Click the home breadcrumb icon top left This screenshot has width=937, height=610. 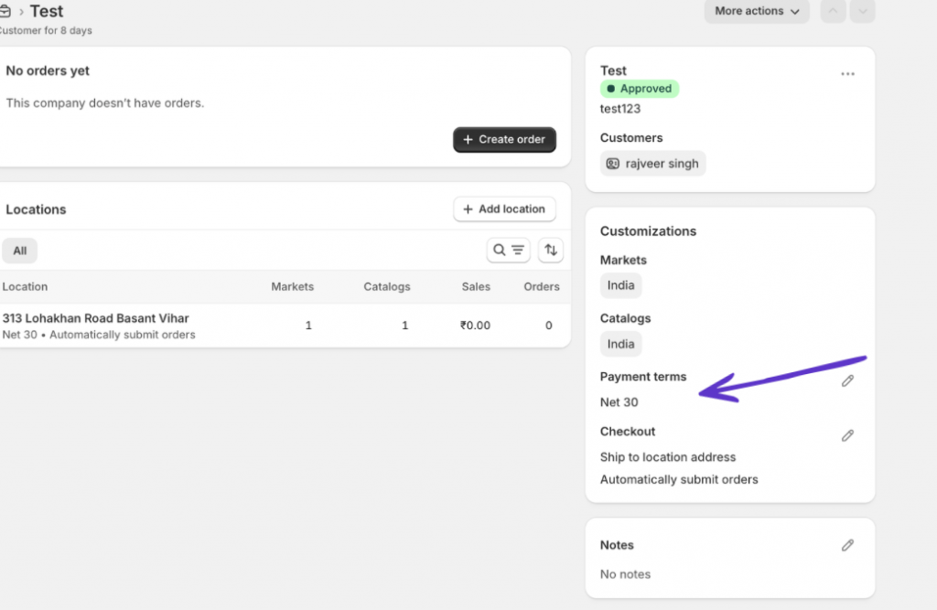click(x=7, y=10)
